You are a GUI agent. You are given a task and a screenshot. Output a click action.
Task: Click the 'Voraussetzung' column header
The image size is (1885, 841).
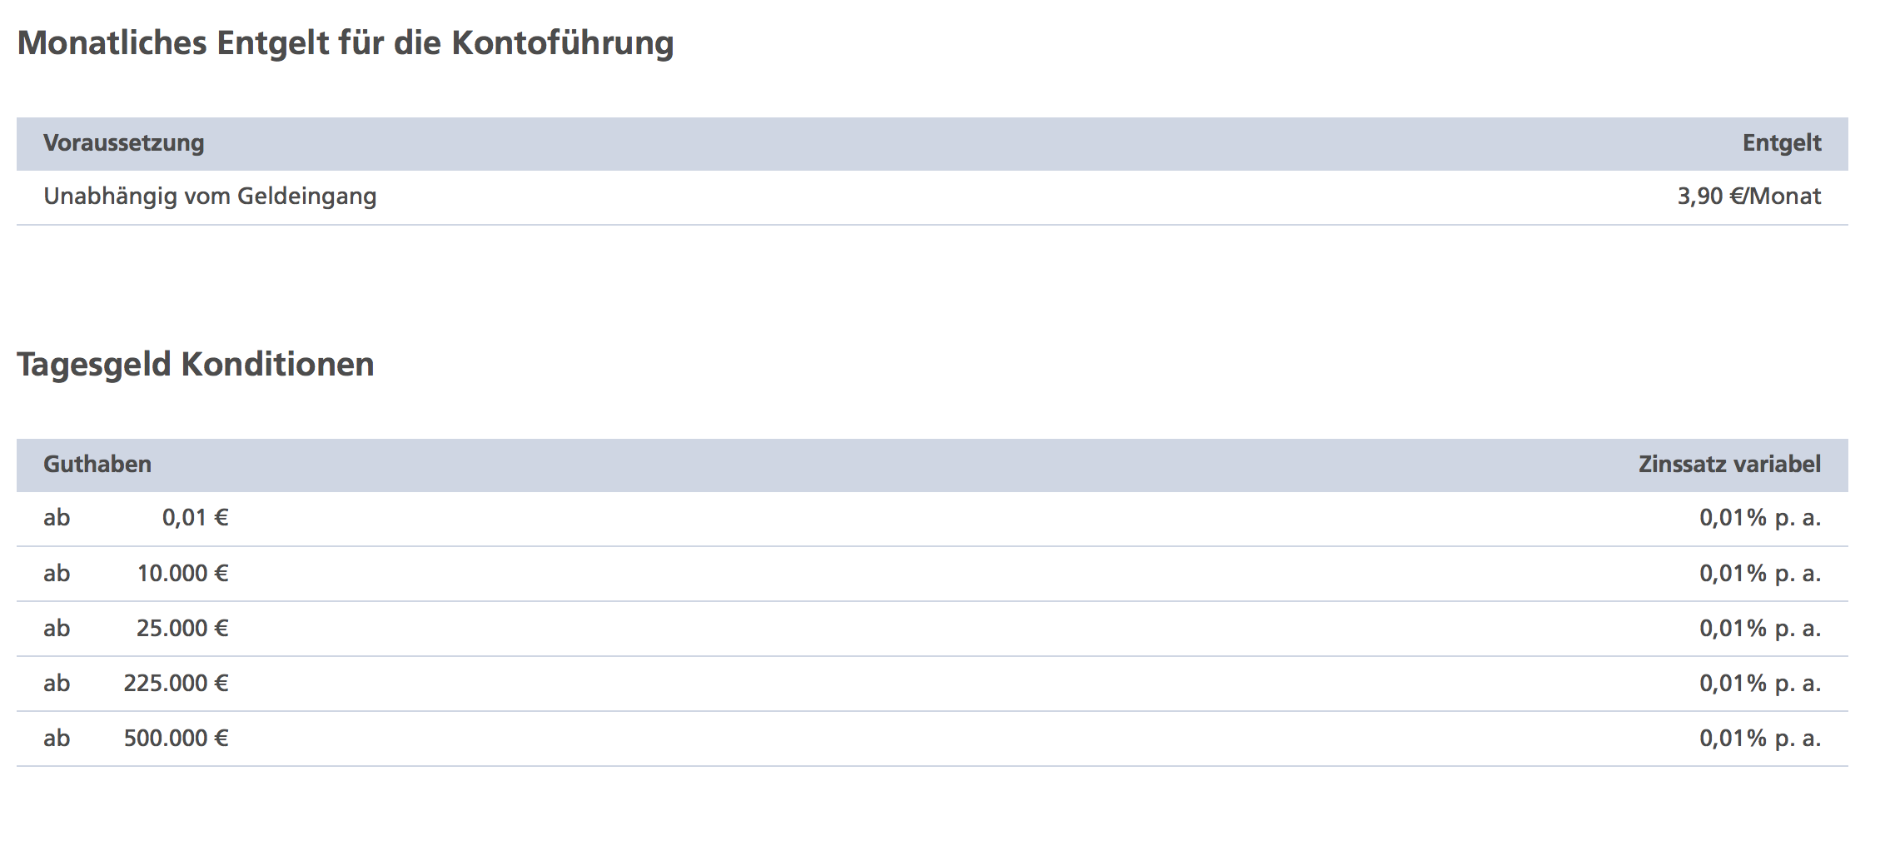click(x=124, y=143)
